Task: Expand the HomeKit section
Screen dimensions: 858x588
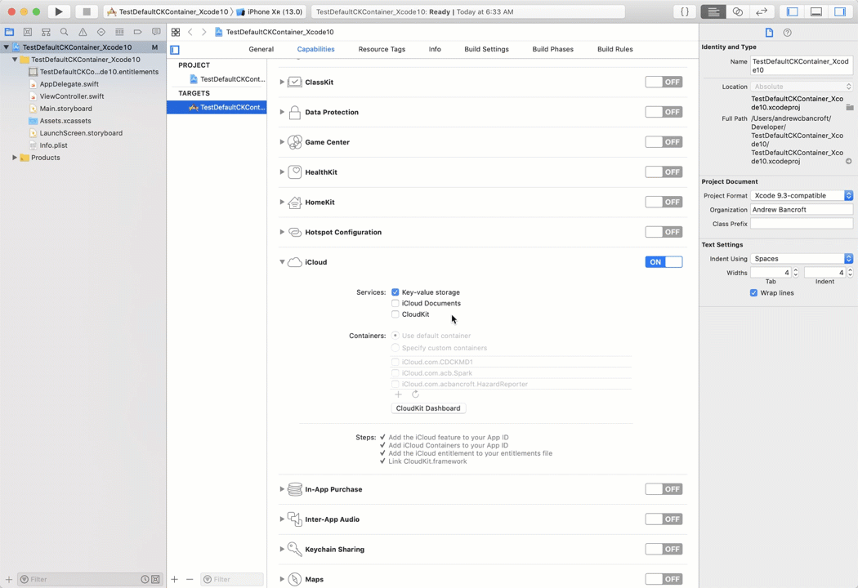Action: (282, 202)
